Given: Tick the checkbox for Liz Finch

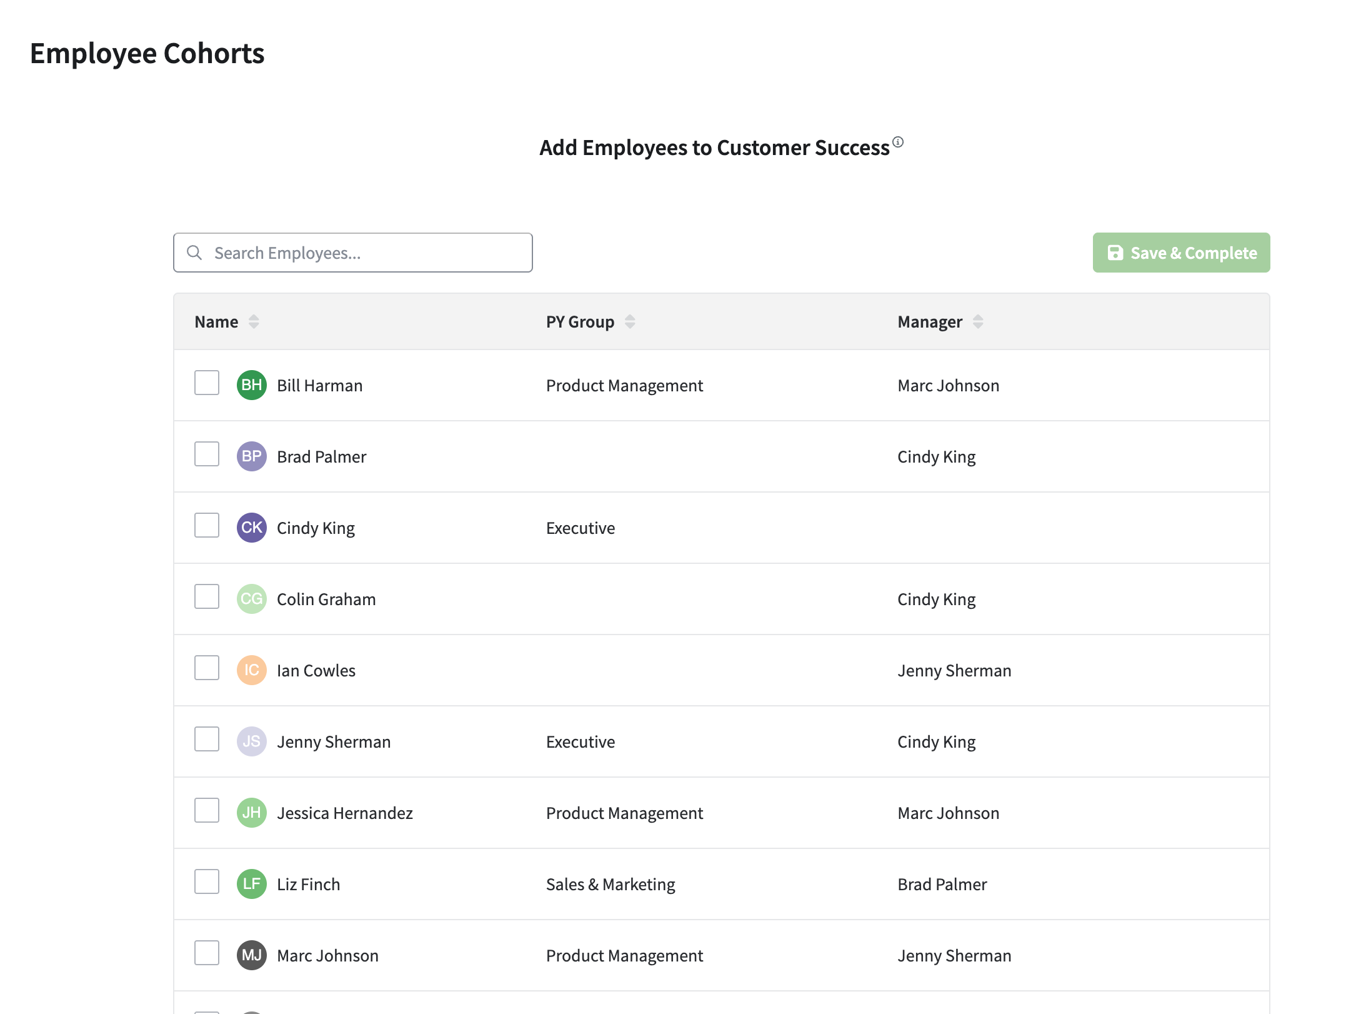Looking at the screenshot, I should click(x=207, y=881).
